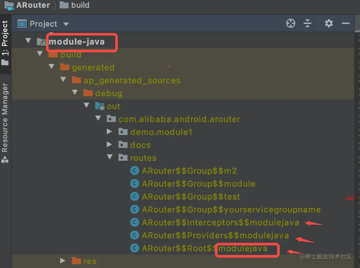Screen dimensions: 360x268
Task: Expand the res folder
Action: 63,261
